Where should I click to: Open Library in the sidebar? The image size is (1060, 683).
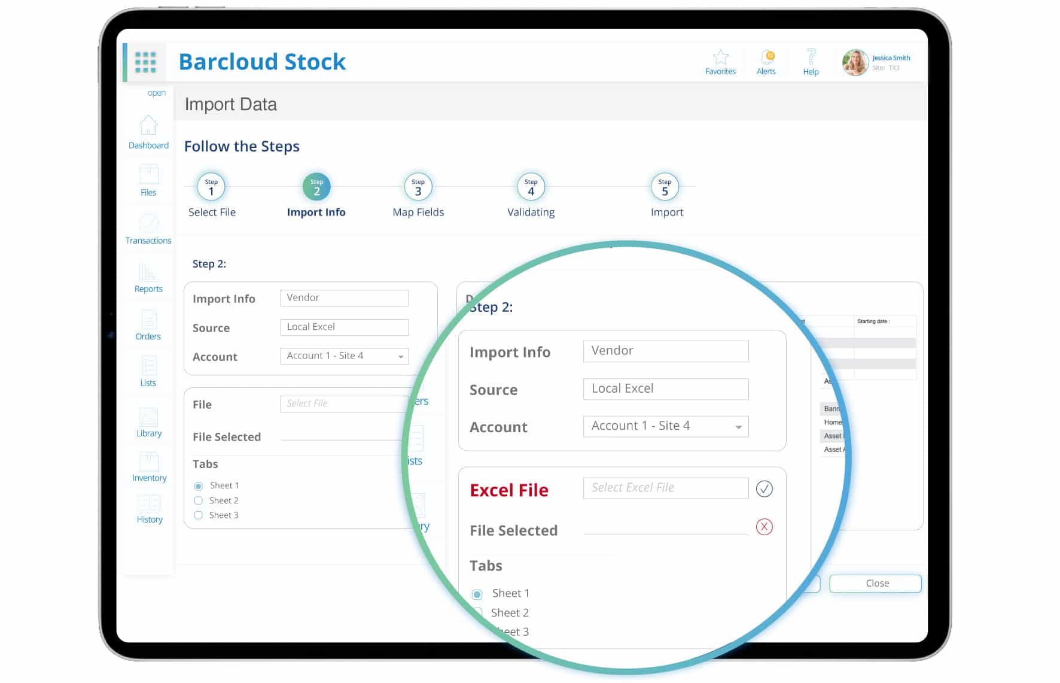pos(148,422)
